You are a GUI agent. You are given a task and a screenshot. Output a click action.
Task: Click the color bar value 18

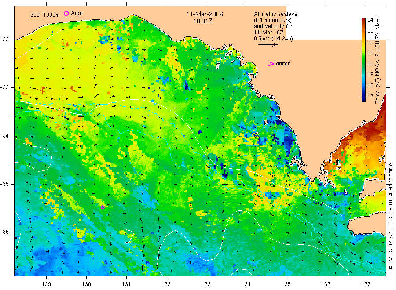point(370,86)
